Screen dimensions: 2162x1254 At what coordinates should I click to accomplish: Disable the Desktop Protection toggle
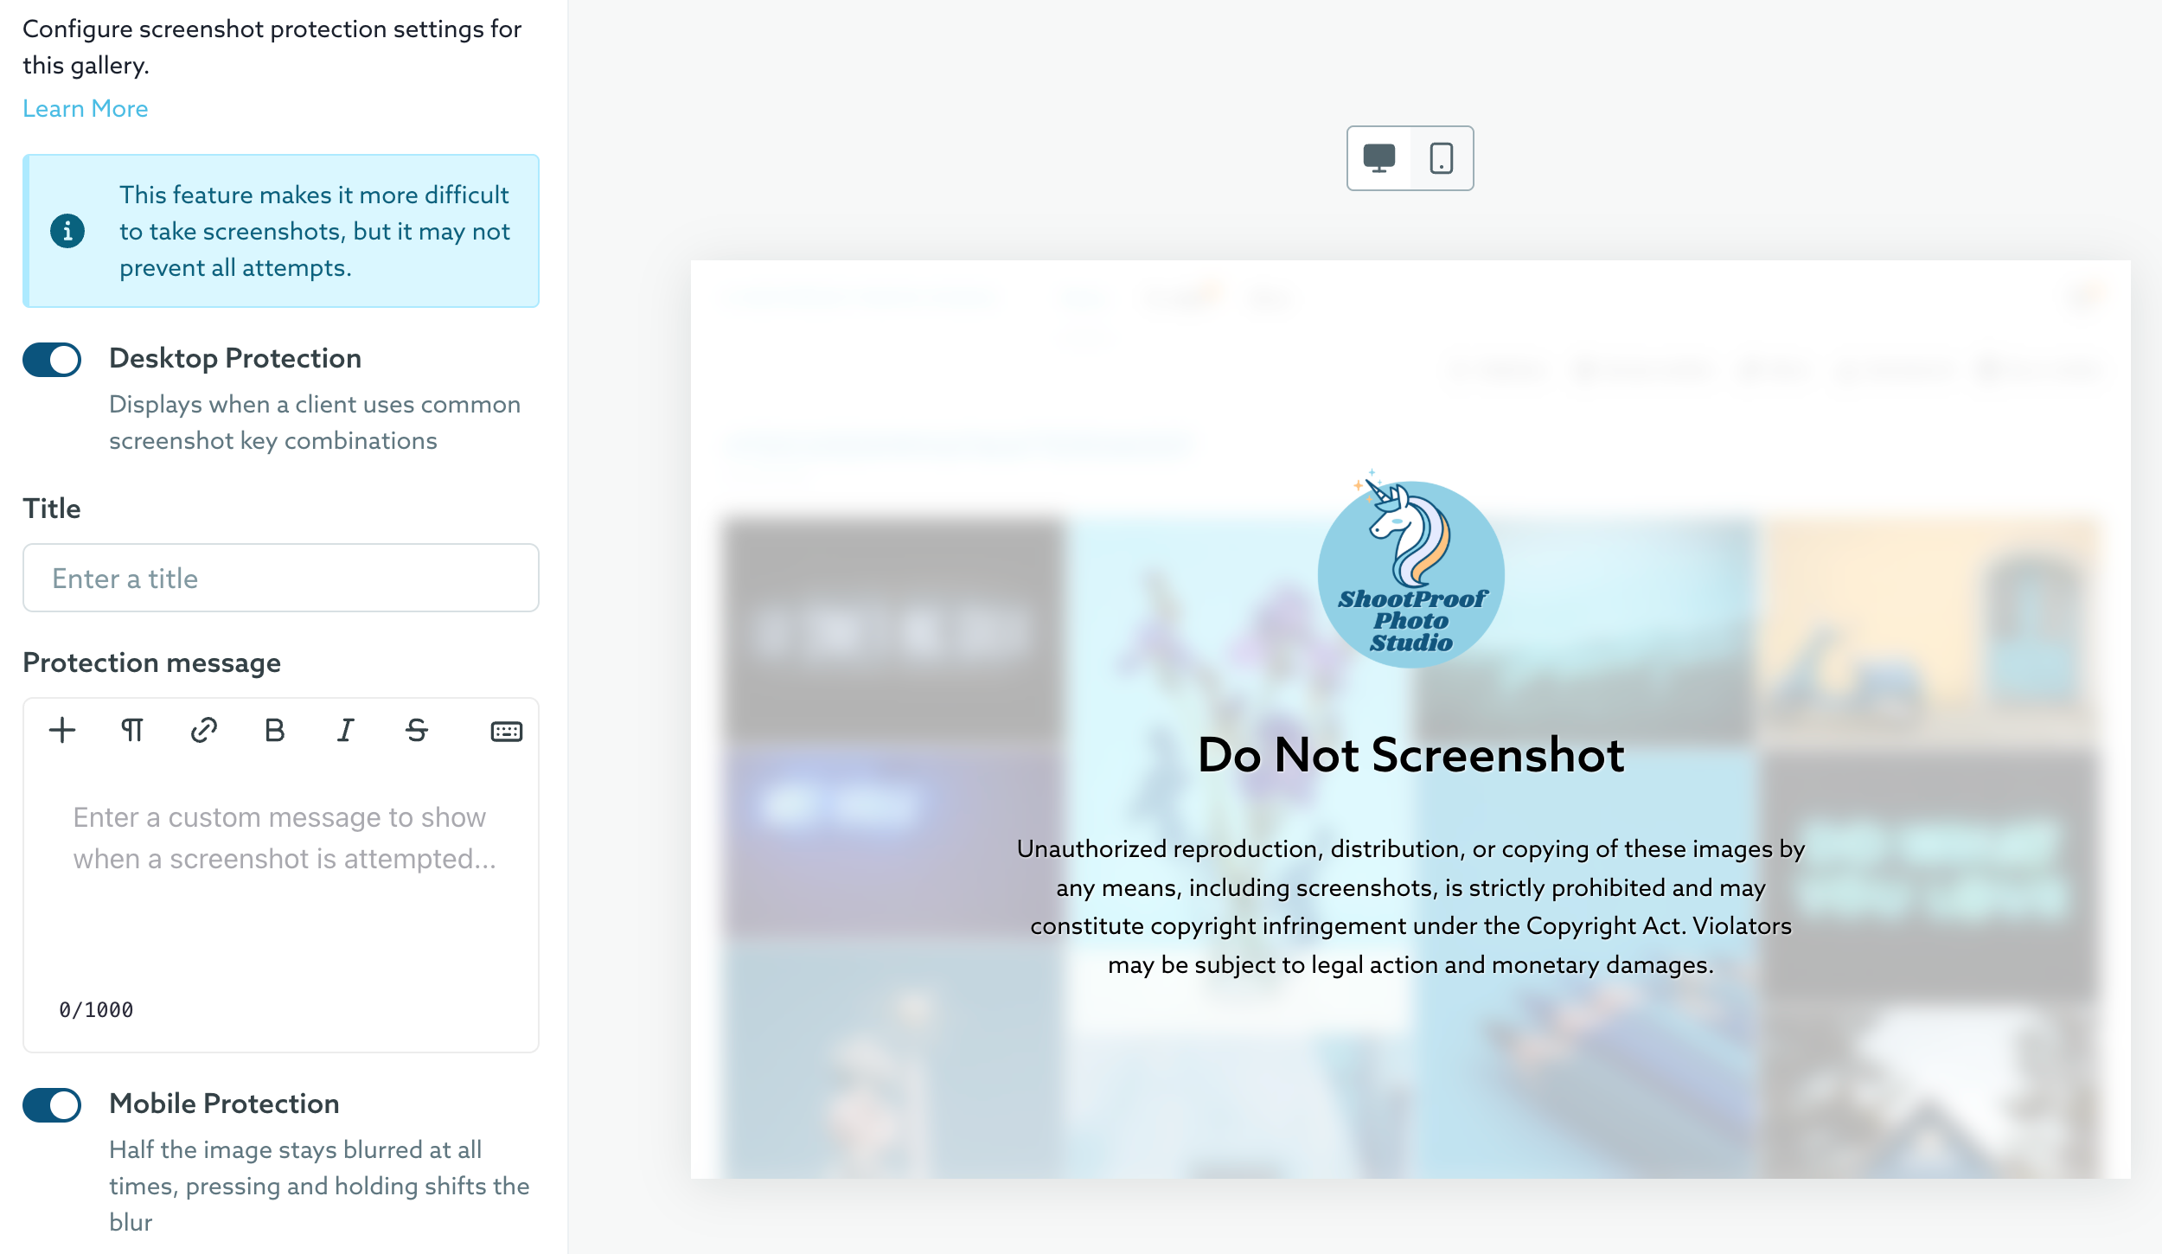click(x=52, y=360)
